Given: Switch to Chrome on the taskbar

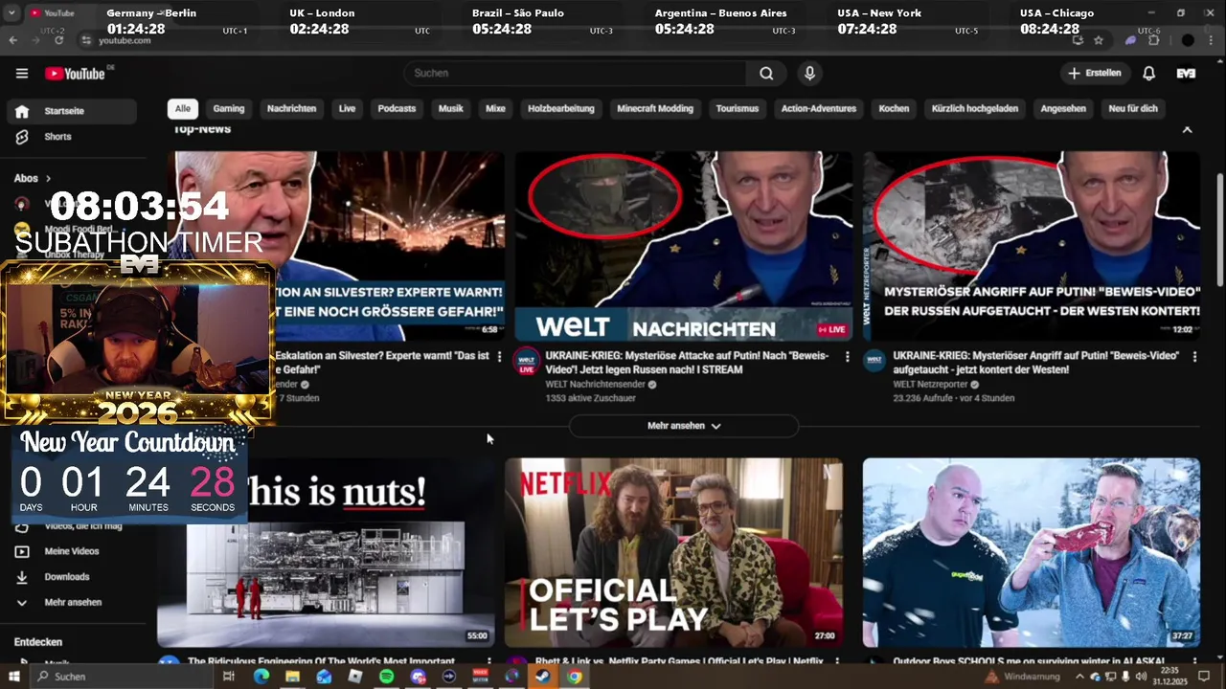Looking at the screenshot, I should [574, 677].
